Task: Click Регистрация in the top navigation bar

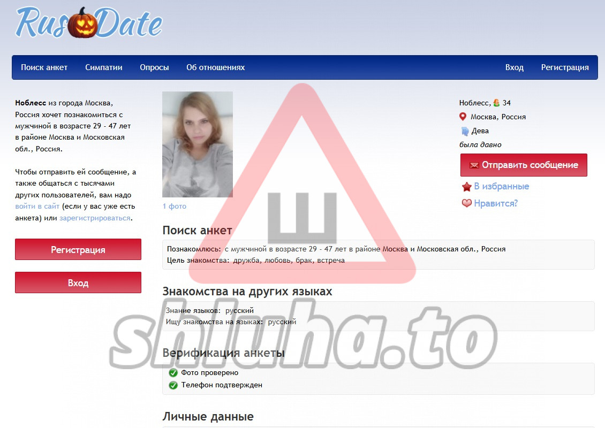Action: pyautogui.click(x=565, y=67)
